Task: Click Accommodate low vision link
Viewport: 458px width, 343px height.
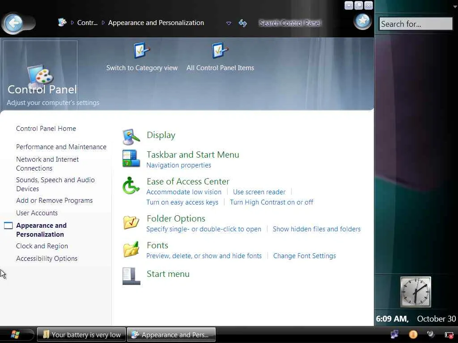Action: tap(184, 192)
